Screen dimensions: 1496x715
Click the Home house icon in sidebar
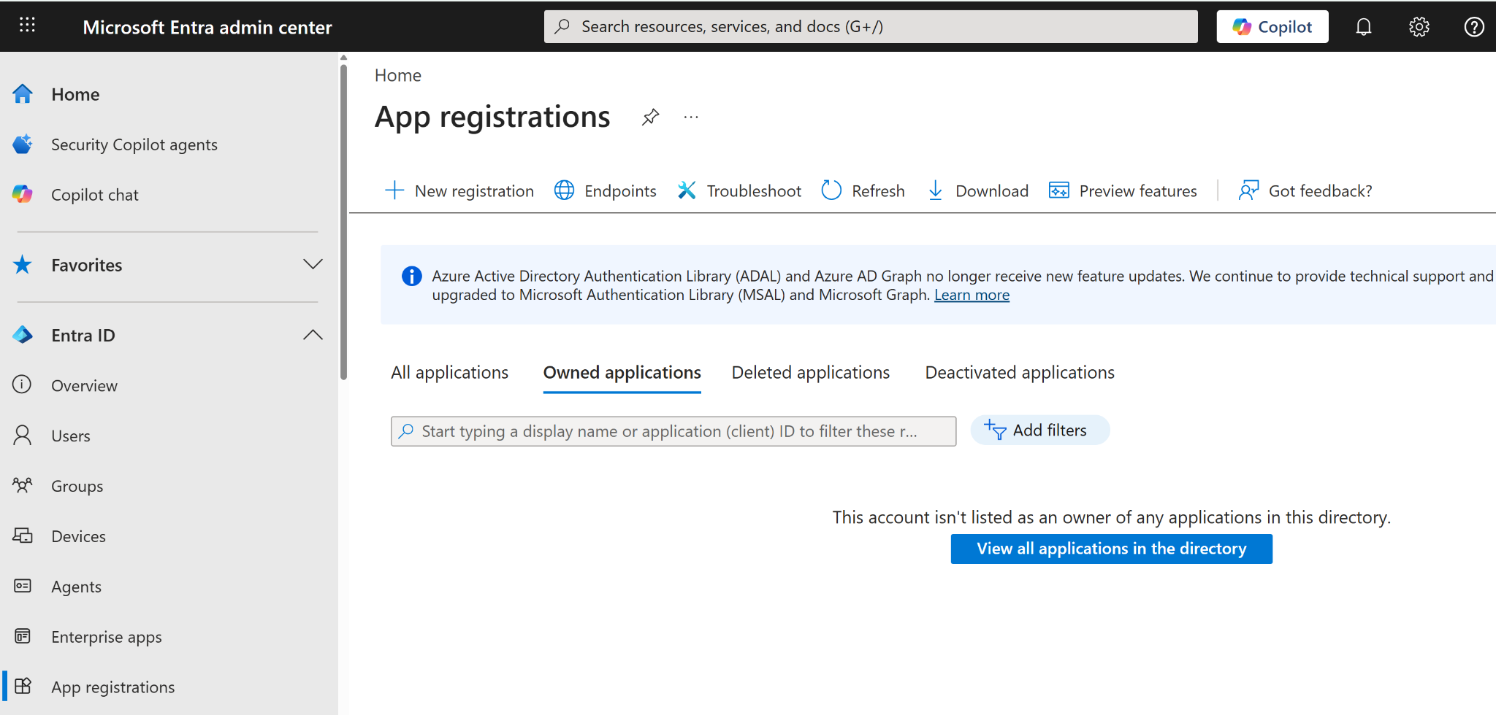[23, 94]
